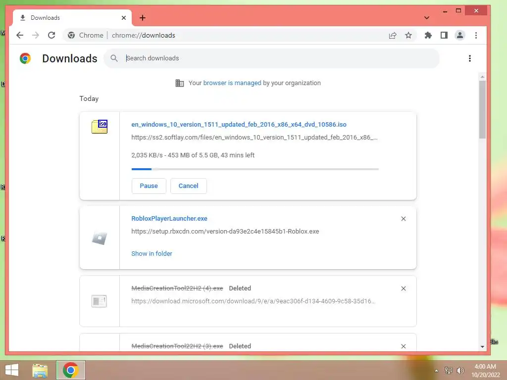Screen dimensions: 507x380
Task: Click the setup.rbxcdn.com URL text
Action: (x=225, y=232)
